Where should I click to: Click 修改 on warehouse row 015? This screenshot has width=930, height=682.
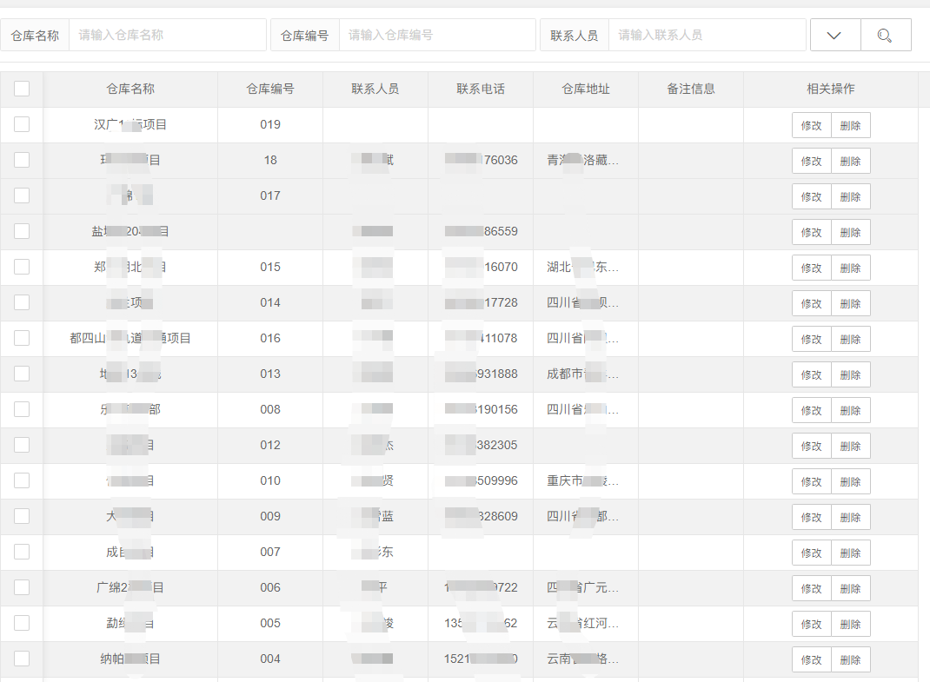(x=811, y=267)
